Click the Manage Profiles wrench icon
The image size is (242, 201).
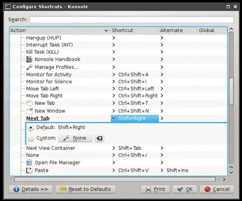(x=29, y=67)
